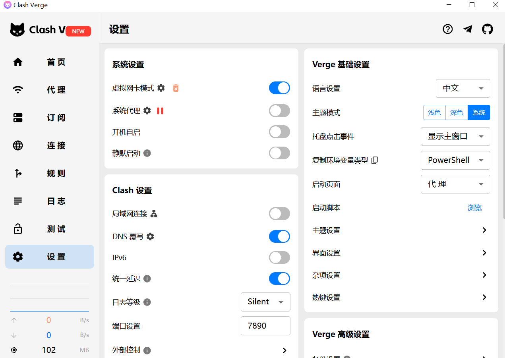Viewport: 505px width, 358px height.
Task: Click the 102 memory usage value
Action: click(48, 350)
